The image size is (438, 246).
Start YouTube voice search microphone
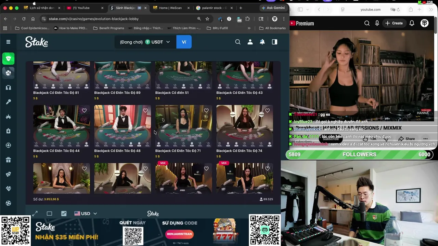click(377, 23)
